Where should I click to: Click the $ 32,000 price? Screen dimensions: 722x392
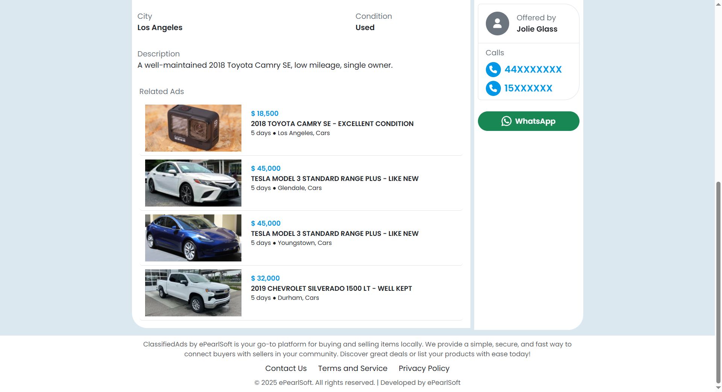click(265, 278)
